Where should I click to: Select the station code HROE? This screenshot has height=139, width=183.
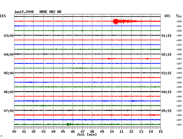click(x=43, y=12)
